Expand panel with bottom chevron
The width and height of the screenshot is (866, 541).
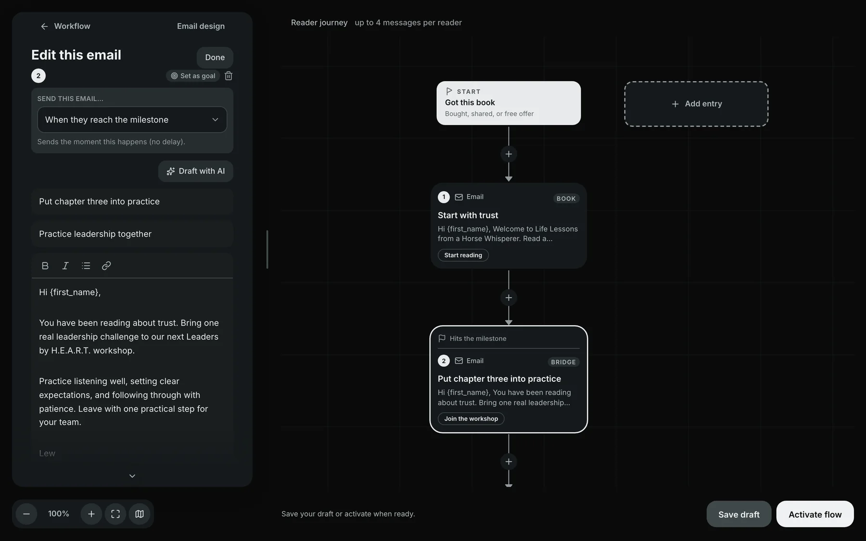(132, 476)
